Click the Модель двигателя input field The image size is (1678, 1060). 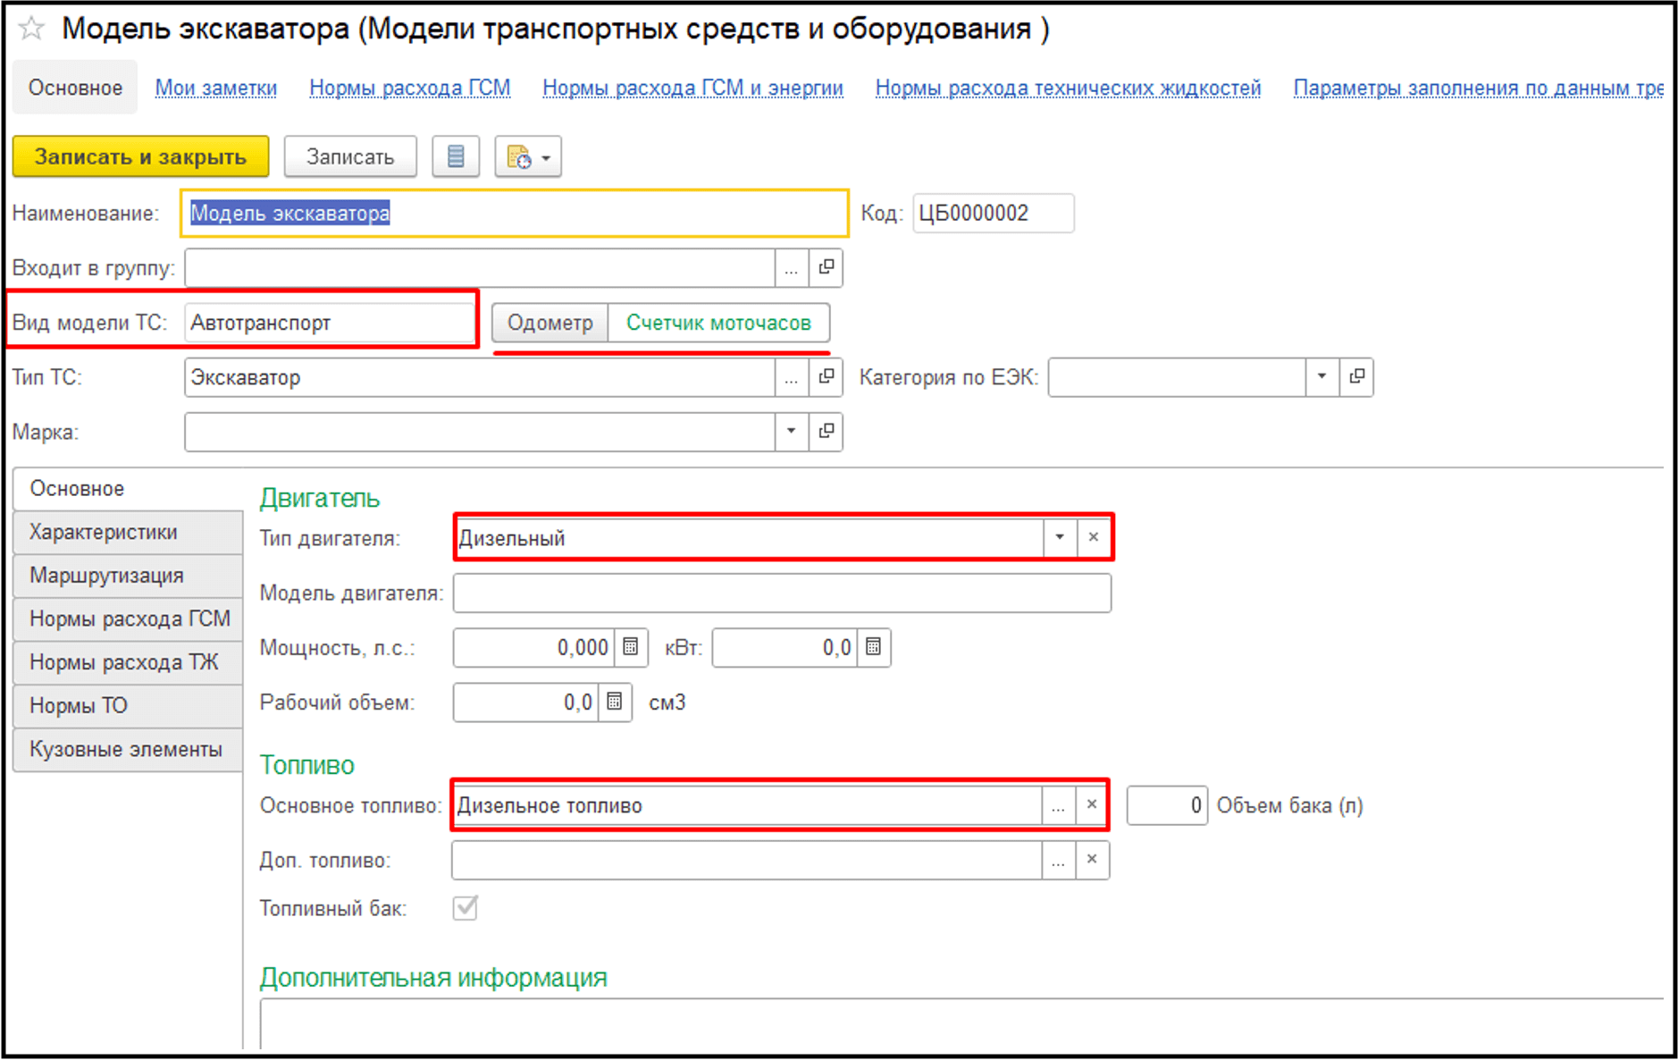(x=781, y=593)
